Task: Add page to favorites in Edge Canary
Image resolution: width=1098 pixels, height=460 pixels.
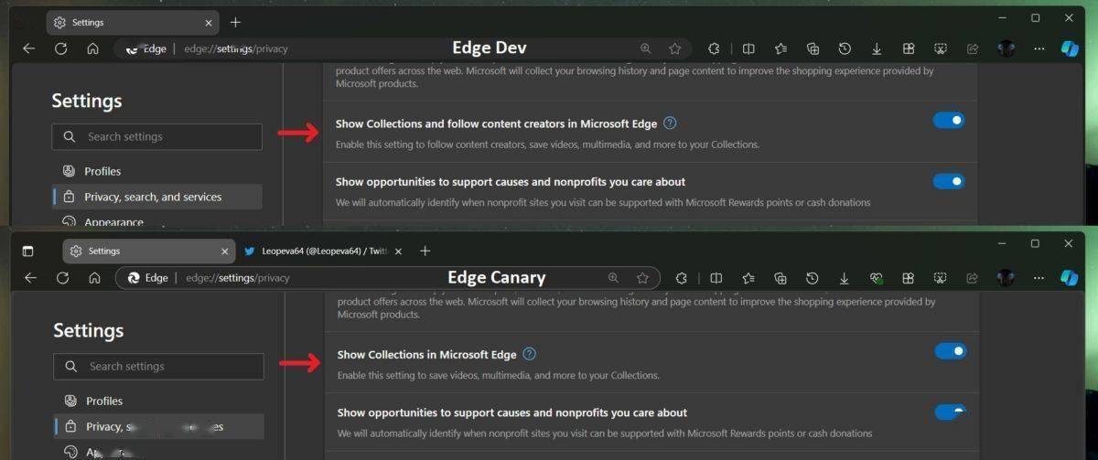Action: coord(643,277)
